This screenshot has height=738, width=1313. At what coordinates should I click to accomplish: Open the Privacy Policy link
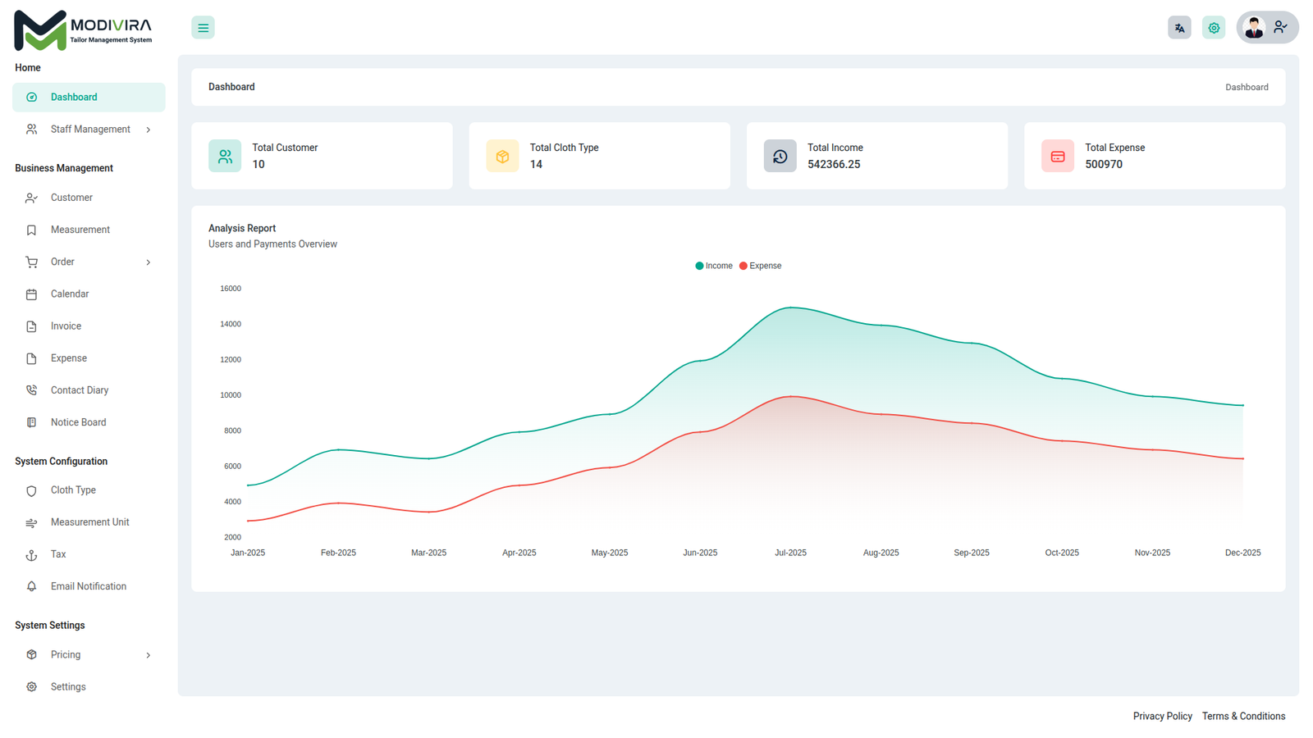tap(1162, 716)
